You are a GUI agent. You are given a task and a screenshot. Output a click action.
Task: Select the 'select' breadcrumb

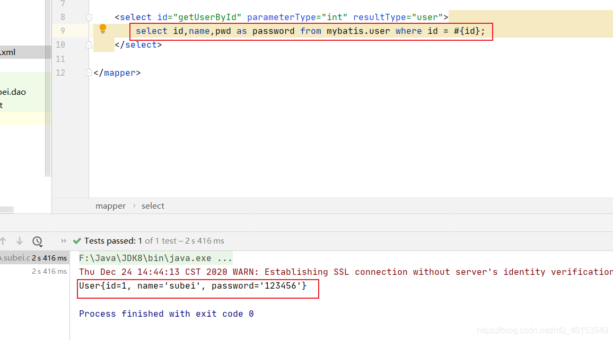(x=153, y=205)
